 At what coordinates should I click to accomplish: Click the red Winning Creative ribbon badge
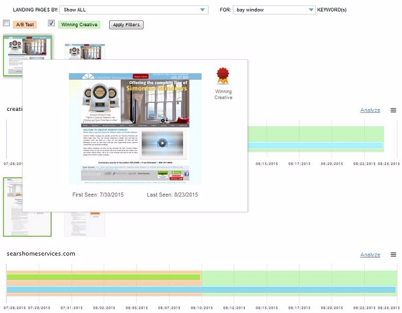point(223,76)
